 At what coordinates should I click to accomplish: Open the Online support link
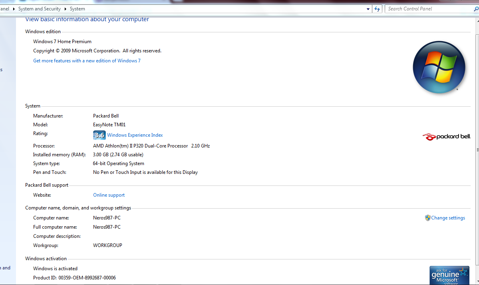(109, 195)
